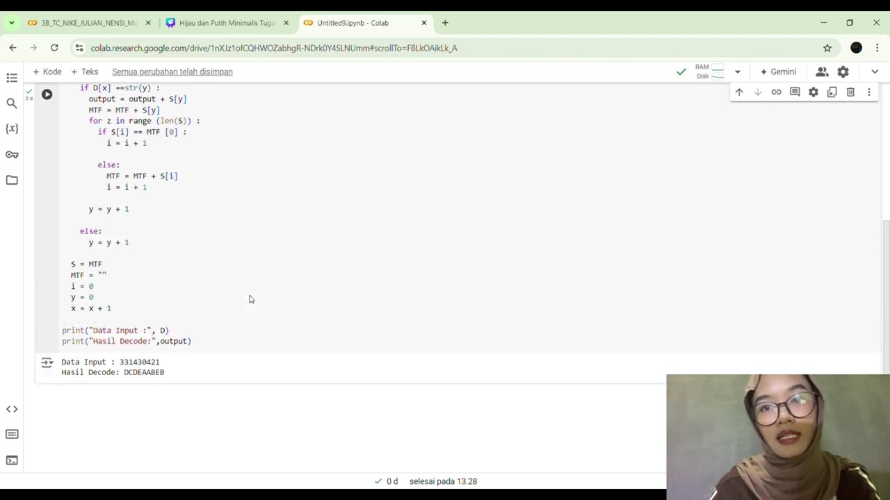This screenshot has height=500, width=890.
Task: Open the terminal panel
Action: [x=12, y=460]
